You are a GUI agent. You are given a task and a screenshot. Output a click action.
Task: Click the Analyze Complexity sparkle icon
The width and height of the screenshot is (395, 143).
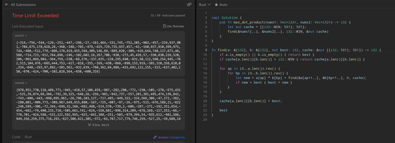155,137
